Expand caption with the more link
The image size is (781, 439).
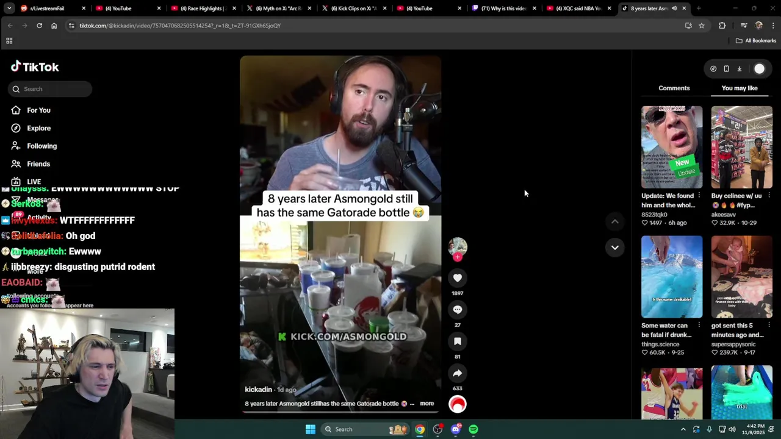(x=426, y=404)
